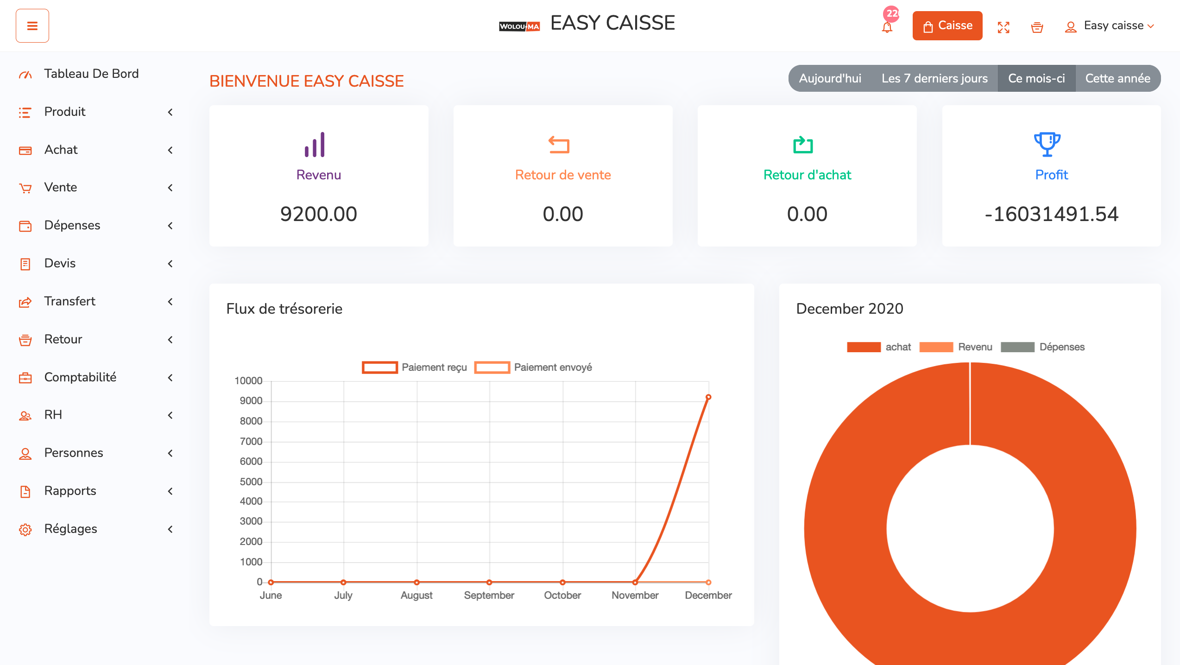Click the Profit trophy icon

tap(1047, 145)
